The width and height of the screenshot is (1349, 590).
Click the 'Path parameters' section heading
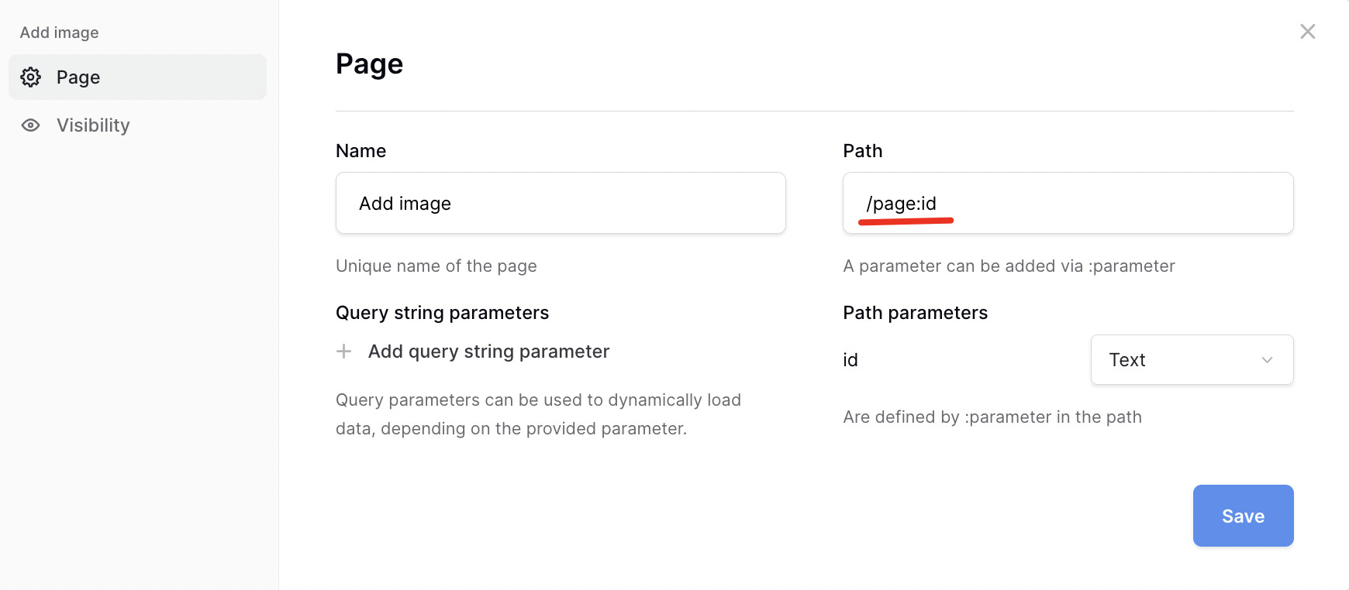pyautogui.click(x=915, y=313)
